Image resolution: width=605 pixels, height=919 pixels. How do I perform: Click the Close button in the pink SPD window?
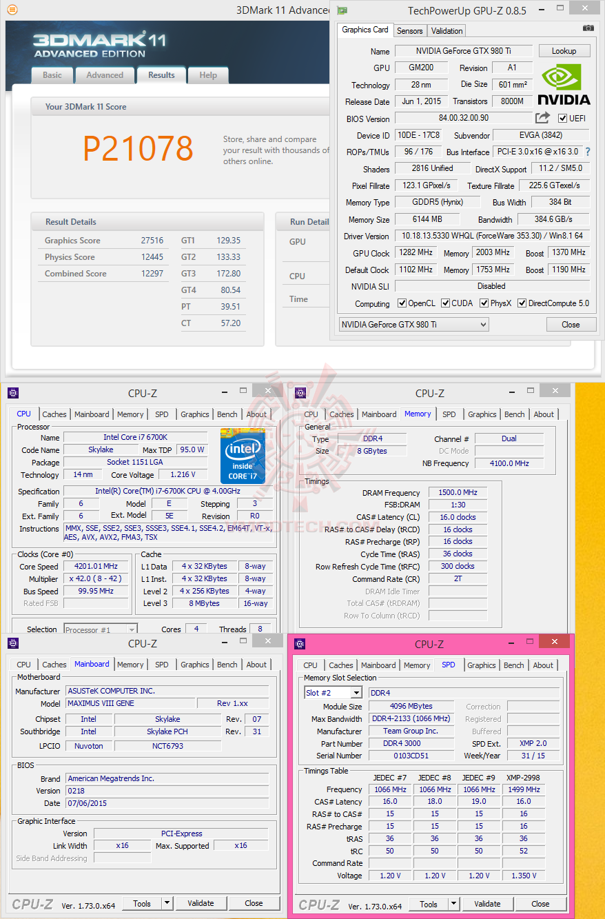coord(540,904)
